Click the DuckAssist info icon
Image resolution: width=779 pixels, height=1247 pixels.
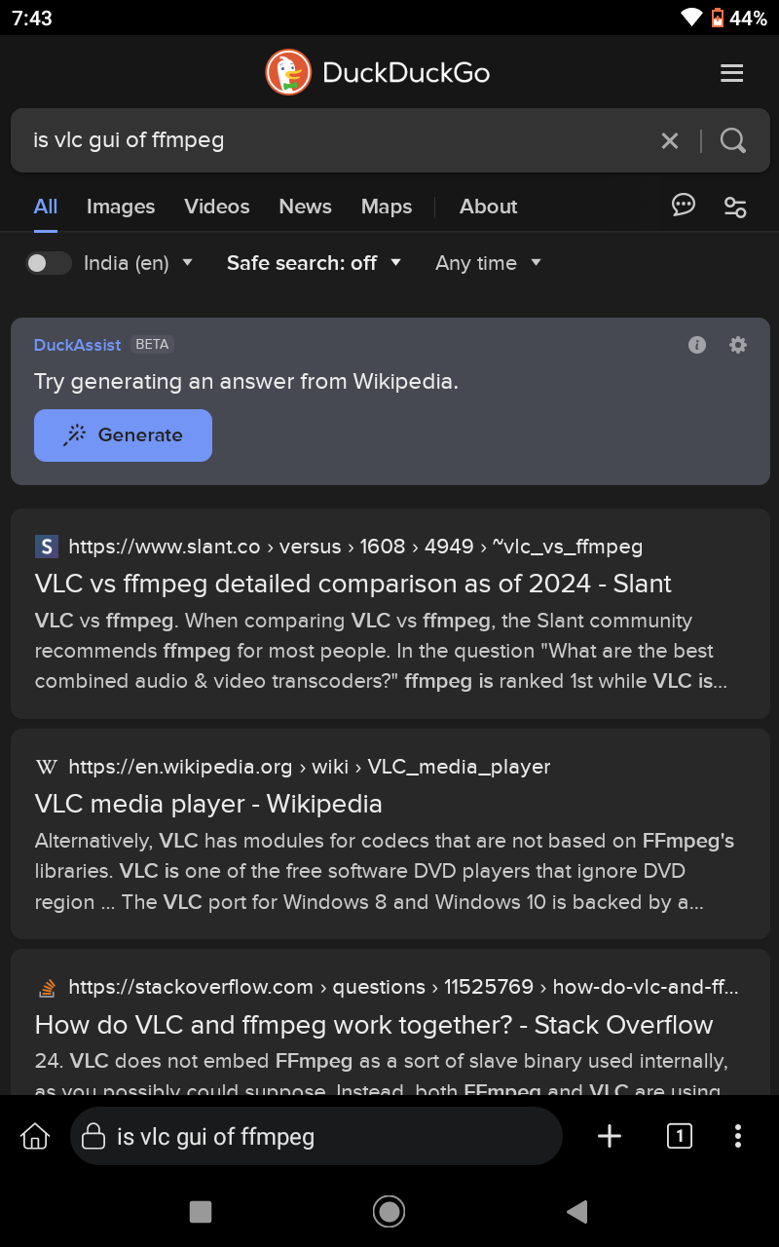pyautogui.click(x=697, y=345)
